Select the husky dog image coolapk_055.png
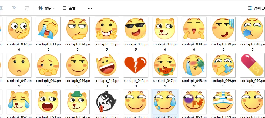This screenshot has height=118, width=265. (x=106, y=101)
